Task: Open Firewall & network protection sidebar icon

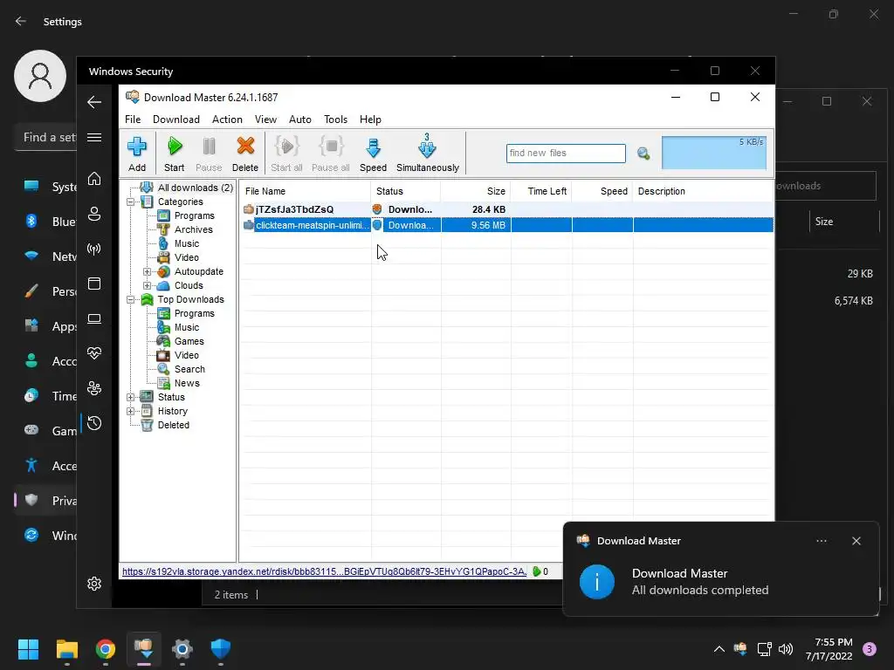Action: pos(94,249)
